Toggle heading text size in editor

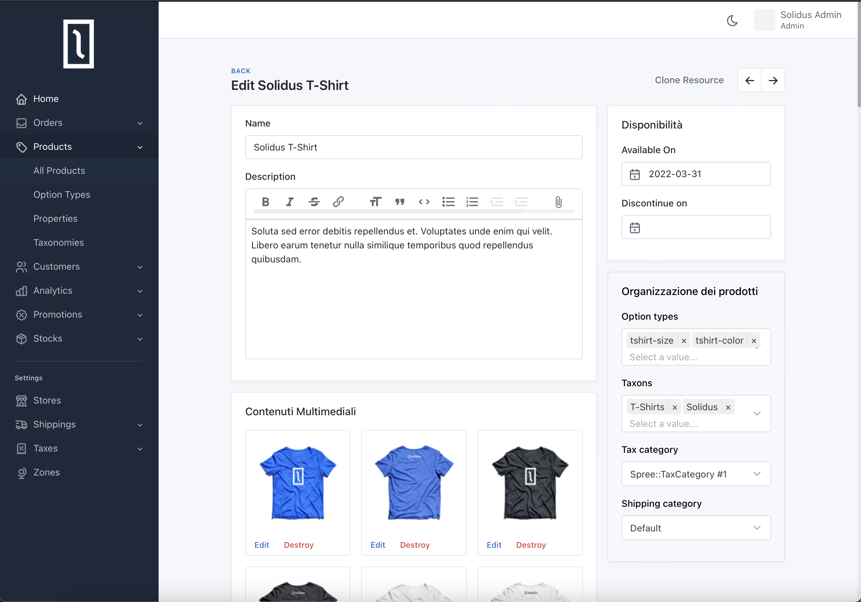(x=376, y=202)
